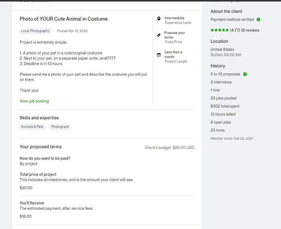
Task: Click the 8 open jobs entry
Action: coord(221,122)
